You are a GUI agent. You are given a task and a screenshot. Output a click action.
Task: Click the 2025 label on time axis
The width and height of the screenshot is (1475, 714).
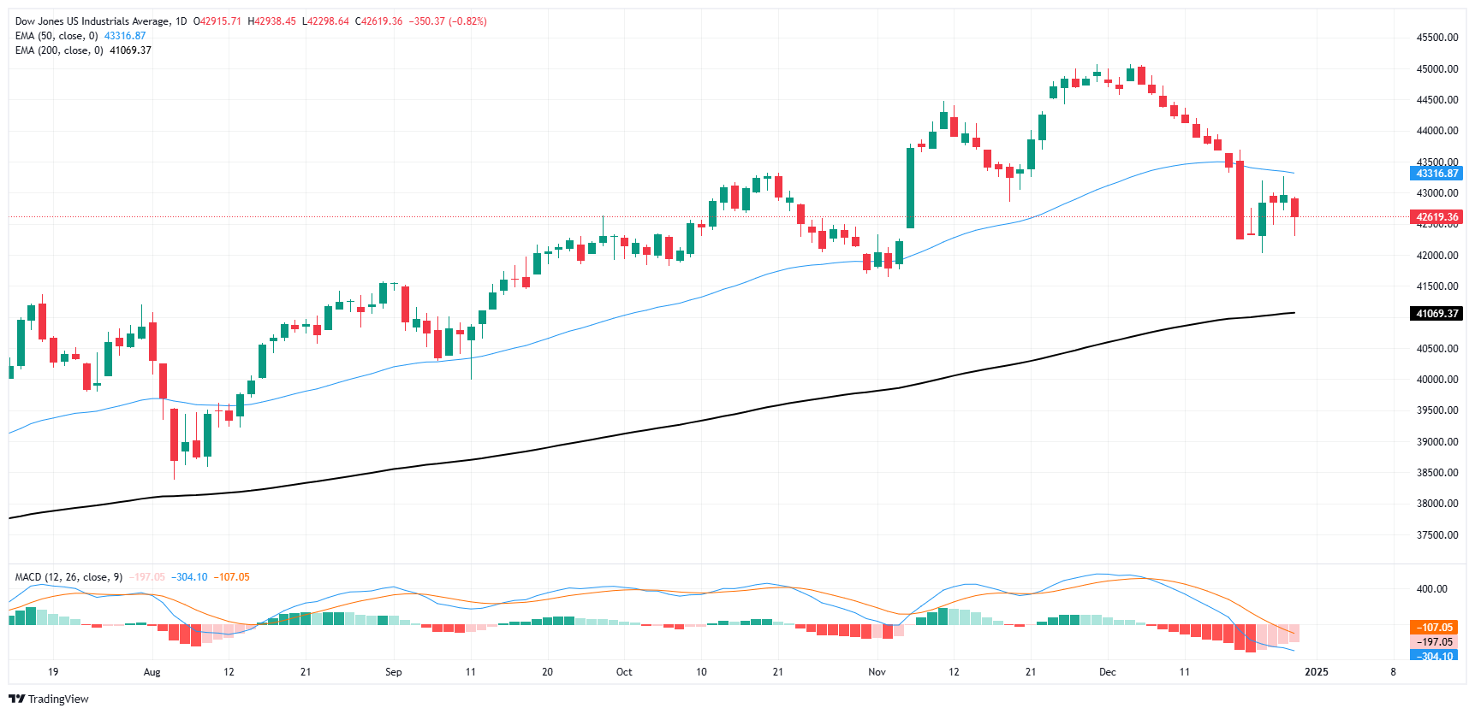click(x=1316, y=672)
